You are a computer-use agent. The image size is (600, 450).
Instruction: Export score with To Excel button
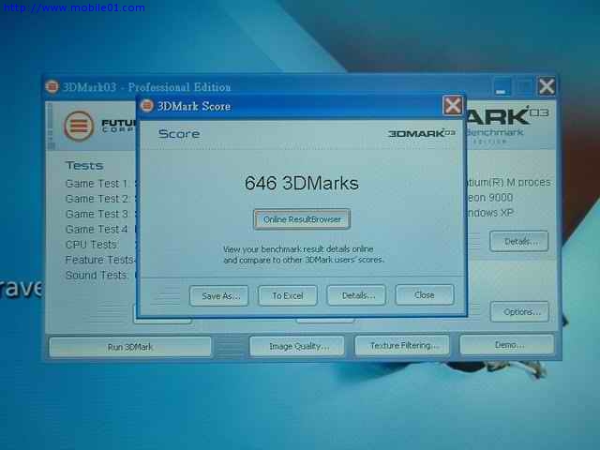(x=288, y=295)
